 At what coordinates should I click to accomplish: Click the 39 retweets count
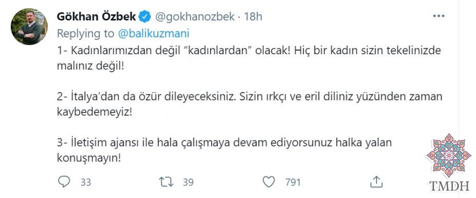point(188,182)
